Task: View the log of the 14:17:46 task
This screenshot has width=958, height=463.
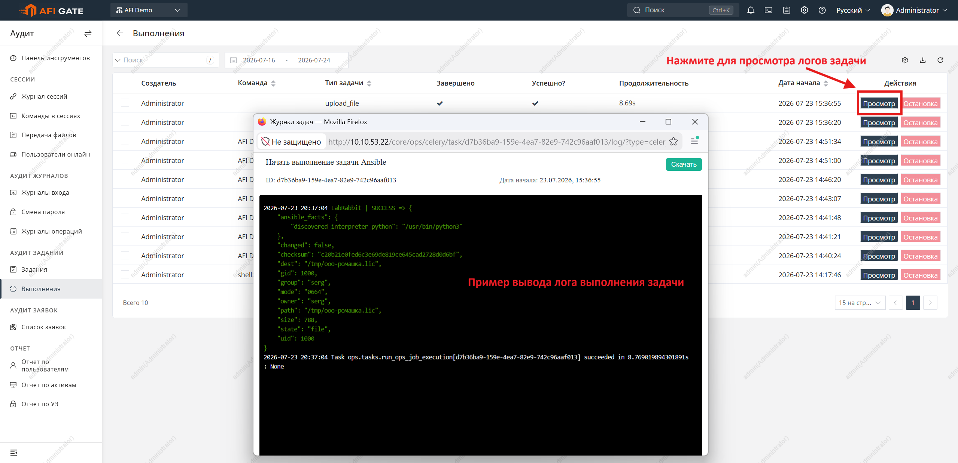Action: (879, 275)
